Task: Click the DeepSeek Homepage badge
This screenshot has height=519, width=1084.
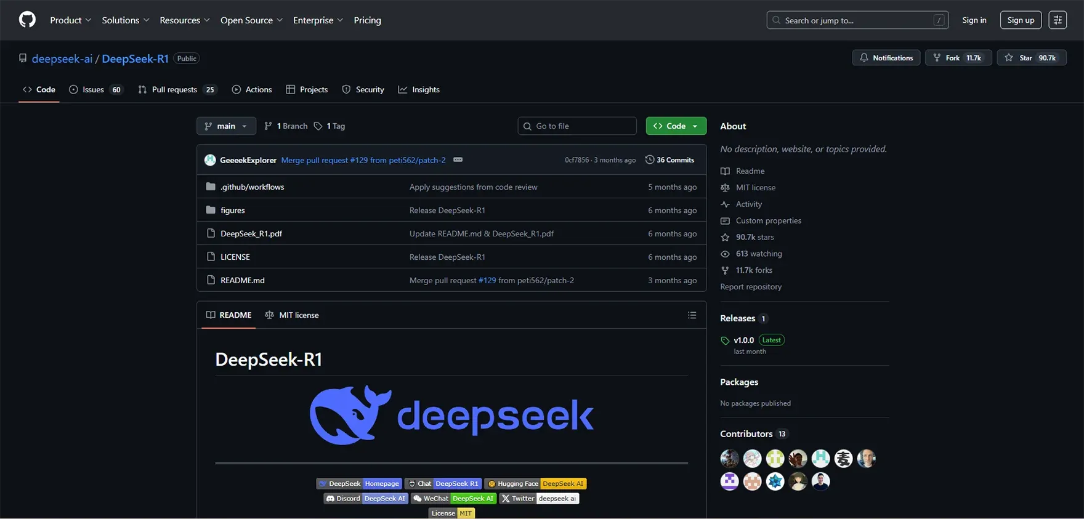Action: point(359,484)
